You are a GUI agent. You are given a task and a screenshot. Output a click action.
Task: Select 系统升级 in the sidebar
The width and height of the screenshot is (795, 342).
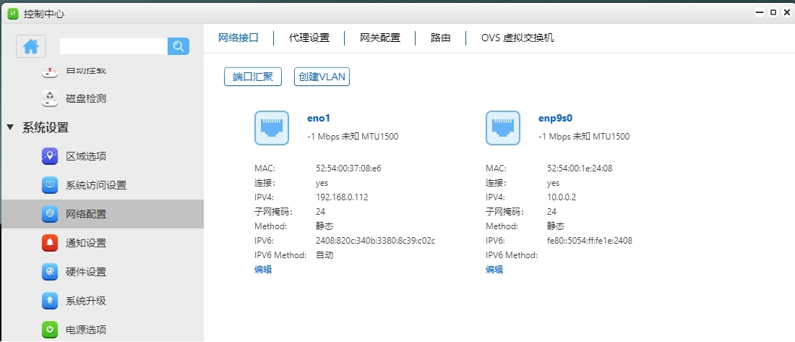86,301
